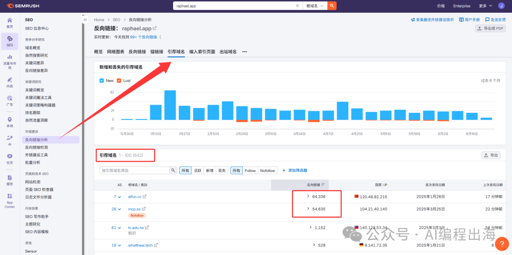This screenshot has height=255, width=512.
Task: Open external link icon beside aifun.cc
Action: tap(145, 197)
